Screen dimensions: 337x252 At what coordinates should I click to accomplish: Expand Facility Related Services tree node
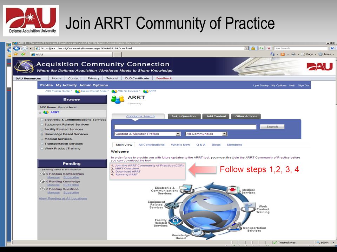click(42, 129)
